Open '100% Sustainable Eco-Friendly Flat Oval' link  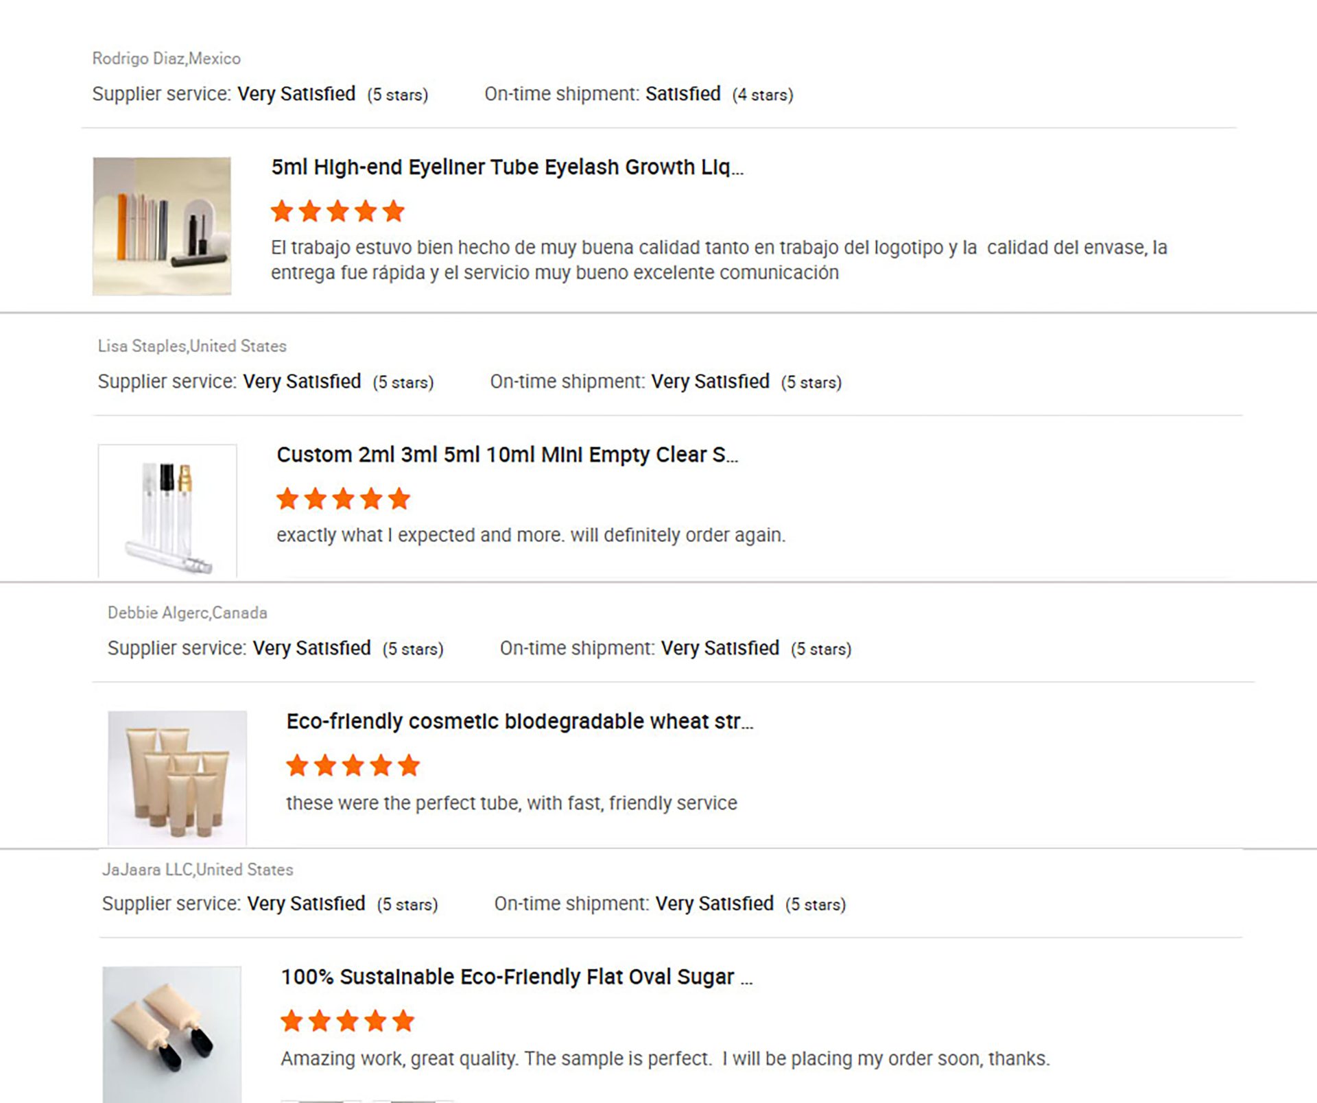(517, 977)
